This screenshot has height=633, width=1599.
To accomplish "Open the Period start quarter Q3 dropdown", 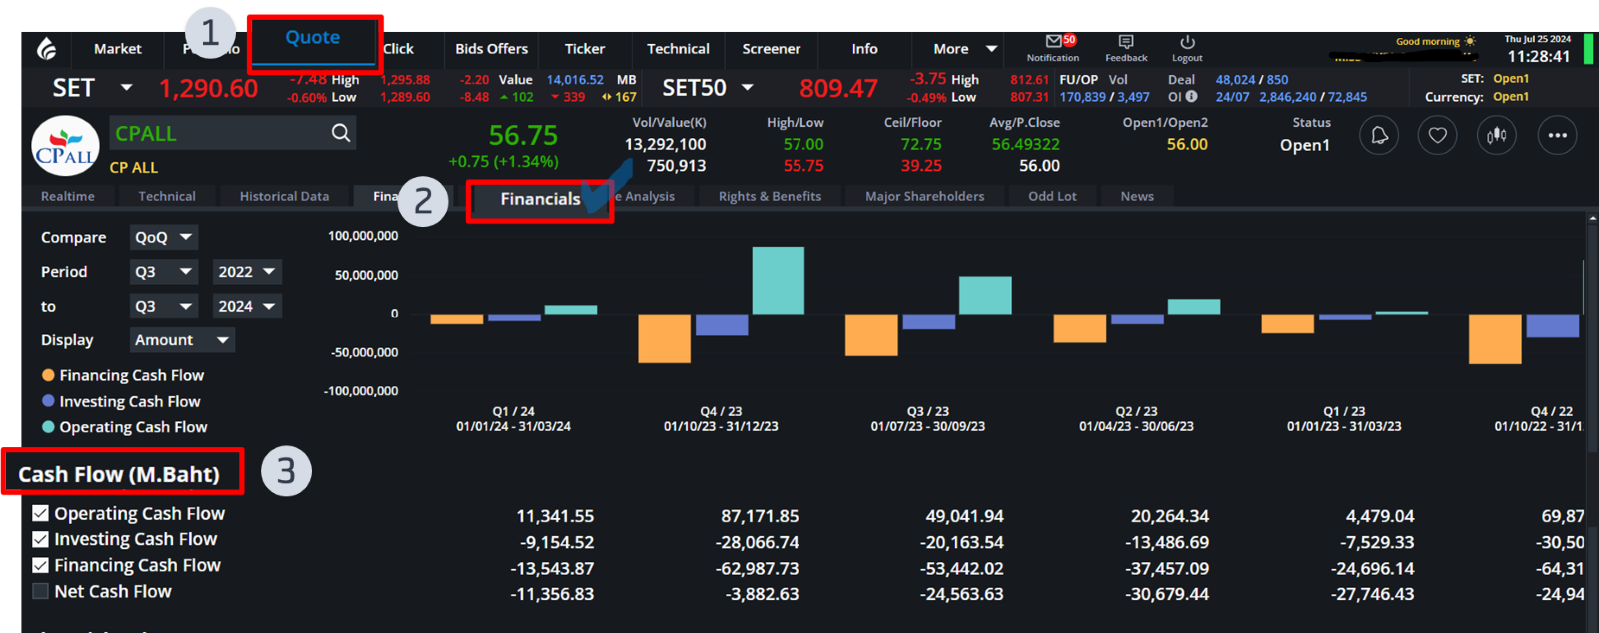I will pos(164,272).
